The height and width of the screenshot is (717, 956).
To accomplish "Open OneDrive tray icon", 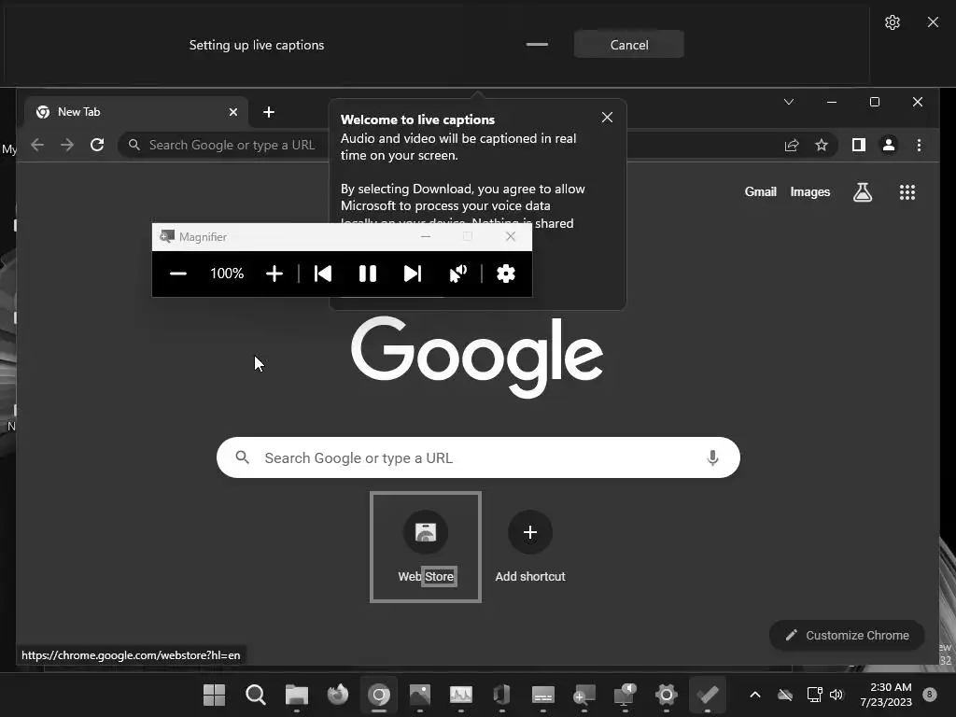I will pos(784,695).
